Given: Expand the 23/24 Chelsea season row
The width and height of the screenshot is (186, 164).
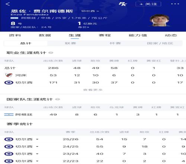Looking at the screenshot, I should [37, 154].
